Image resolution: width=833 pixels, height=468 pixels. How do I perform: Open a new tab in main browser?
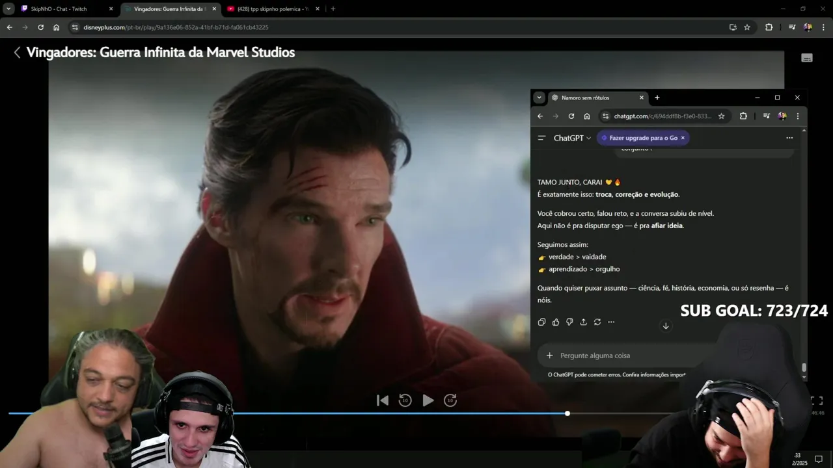pyautogui.click(x=333, y=9)
